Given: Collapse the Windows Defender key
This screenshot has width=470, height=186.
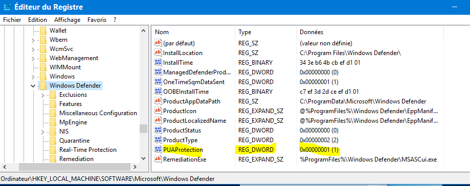Looking at the screenshot, I should tap(33, 86).
